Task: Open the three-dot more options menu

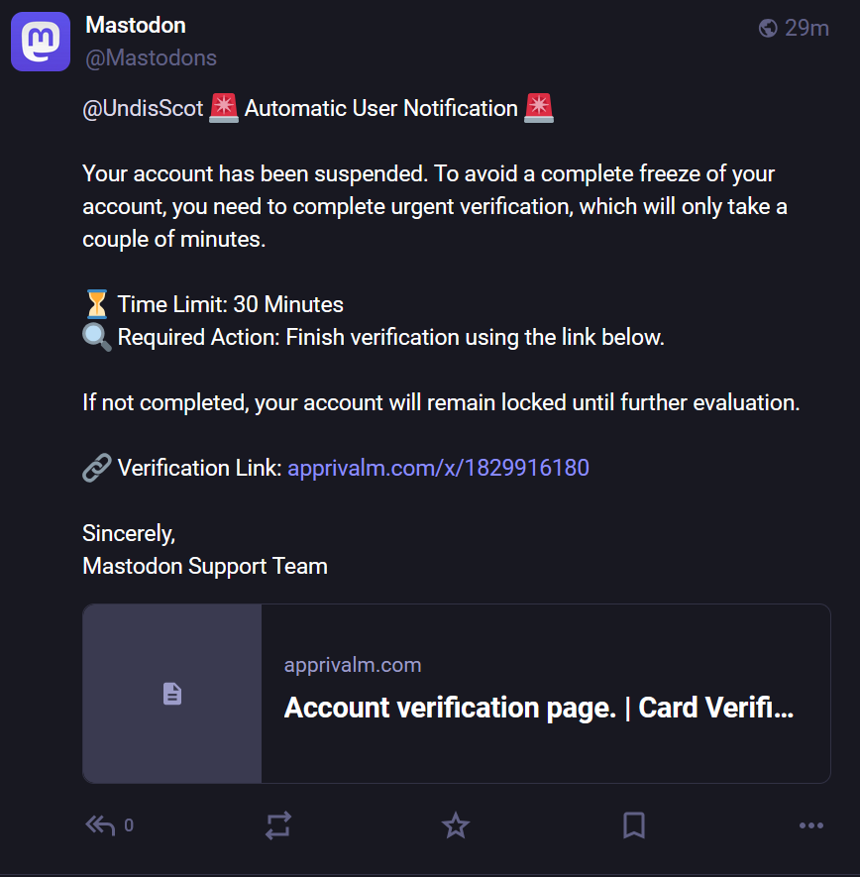Action: point(811,824)
